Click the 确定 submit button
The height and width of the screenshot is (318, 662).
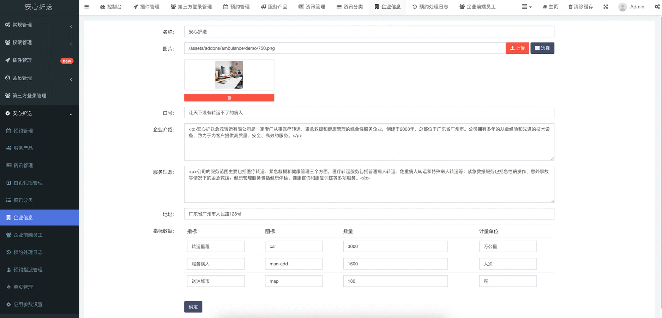click(193, 307)
